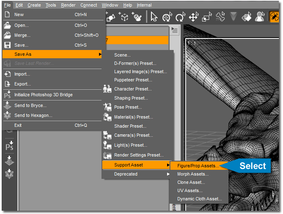Click the Light(s) Preset icon

click(x=107, y=145)
